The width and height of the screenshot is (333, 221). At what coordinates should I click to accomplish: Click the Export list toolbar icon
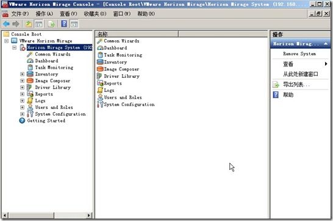tap(51, 24)
